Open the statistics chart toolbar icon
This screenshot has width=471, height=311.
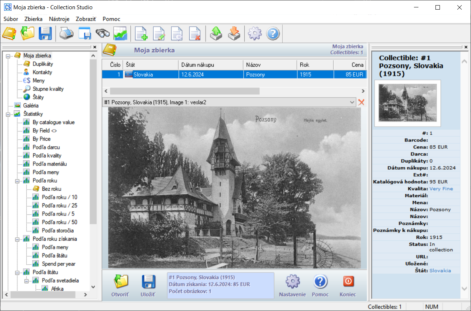pyautogui.click(x=120, y=34)
